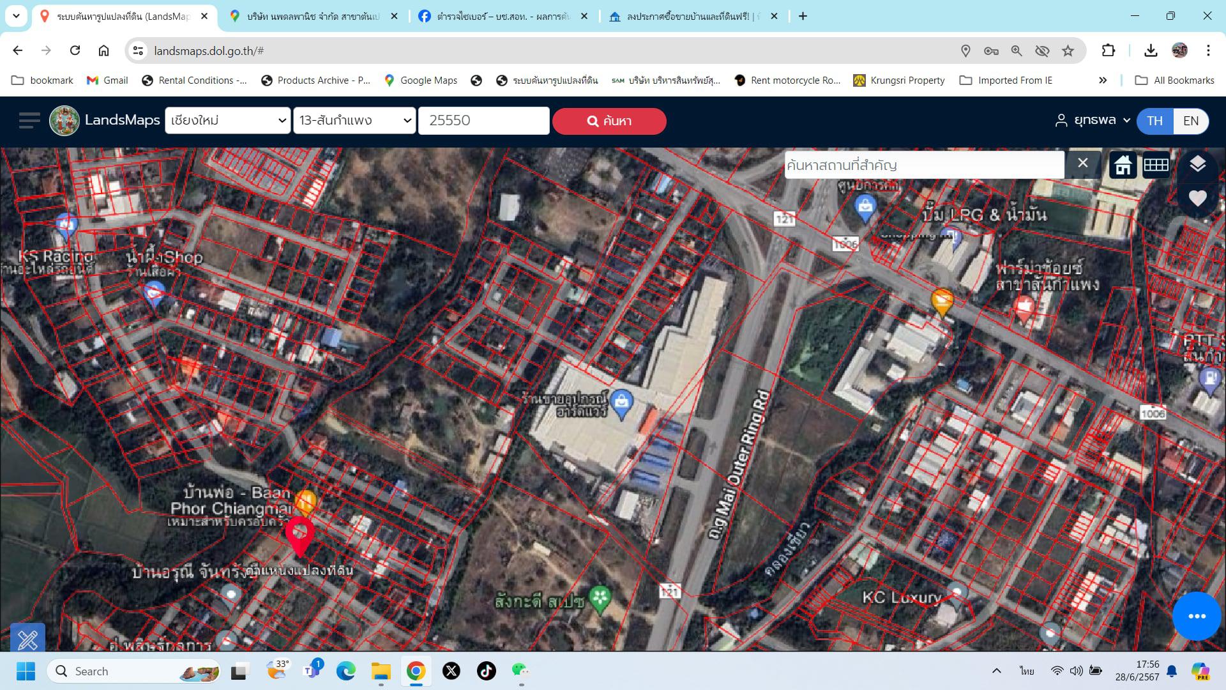The image size is (1226, 690).
Task: Click the red parcel location pin
Action: click(299, 536)
